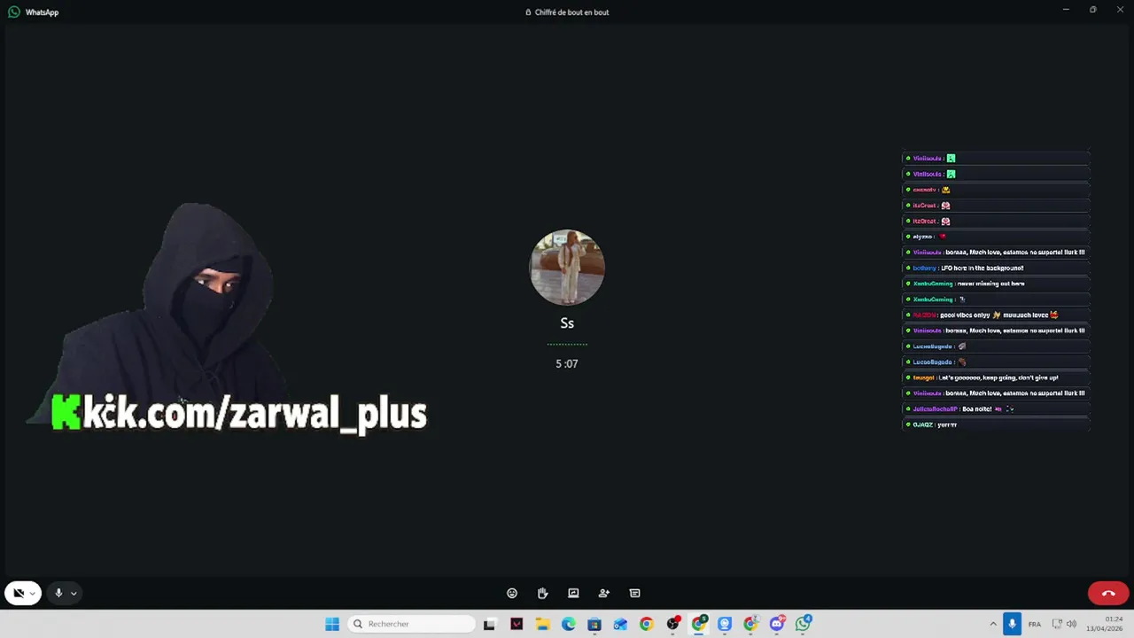Send an emoji reaction in call
1134x638 pixels.
(512, 593)
